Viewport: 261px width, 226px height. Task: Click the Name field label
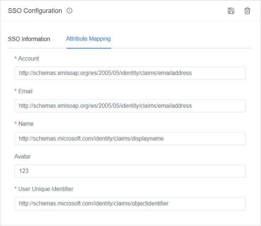click(26, 124)
